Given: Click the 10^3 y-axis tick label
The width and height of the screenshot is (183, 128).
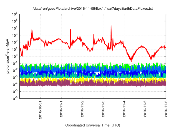Looking at the screenshot, I should pos(15,35).
